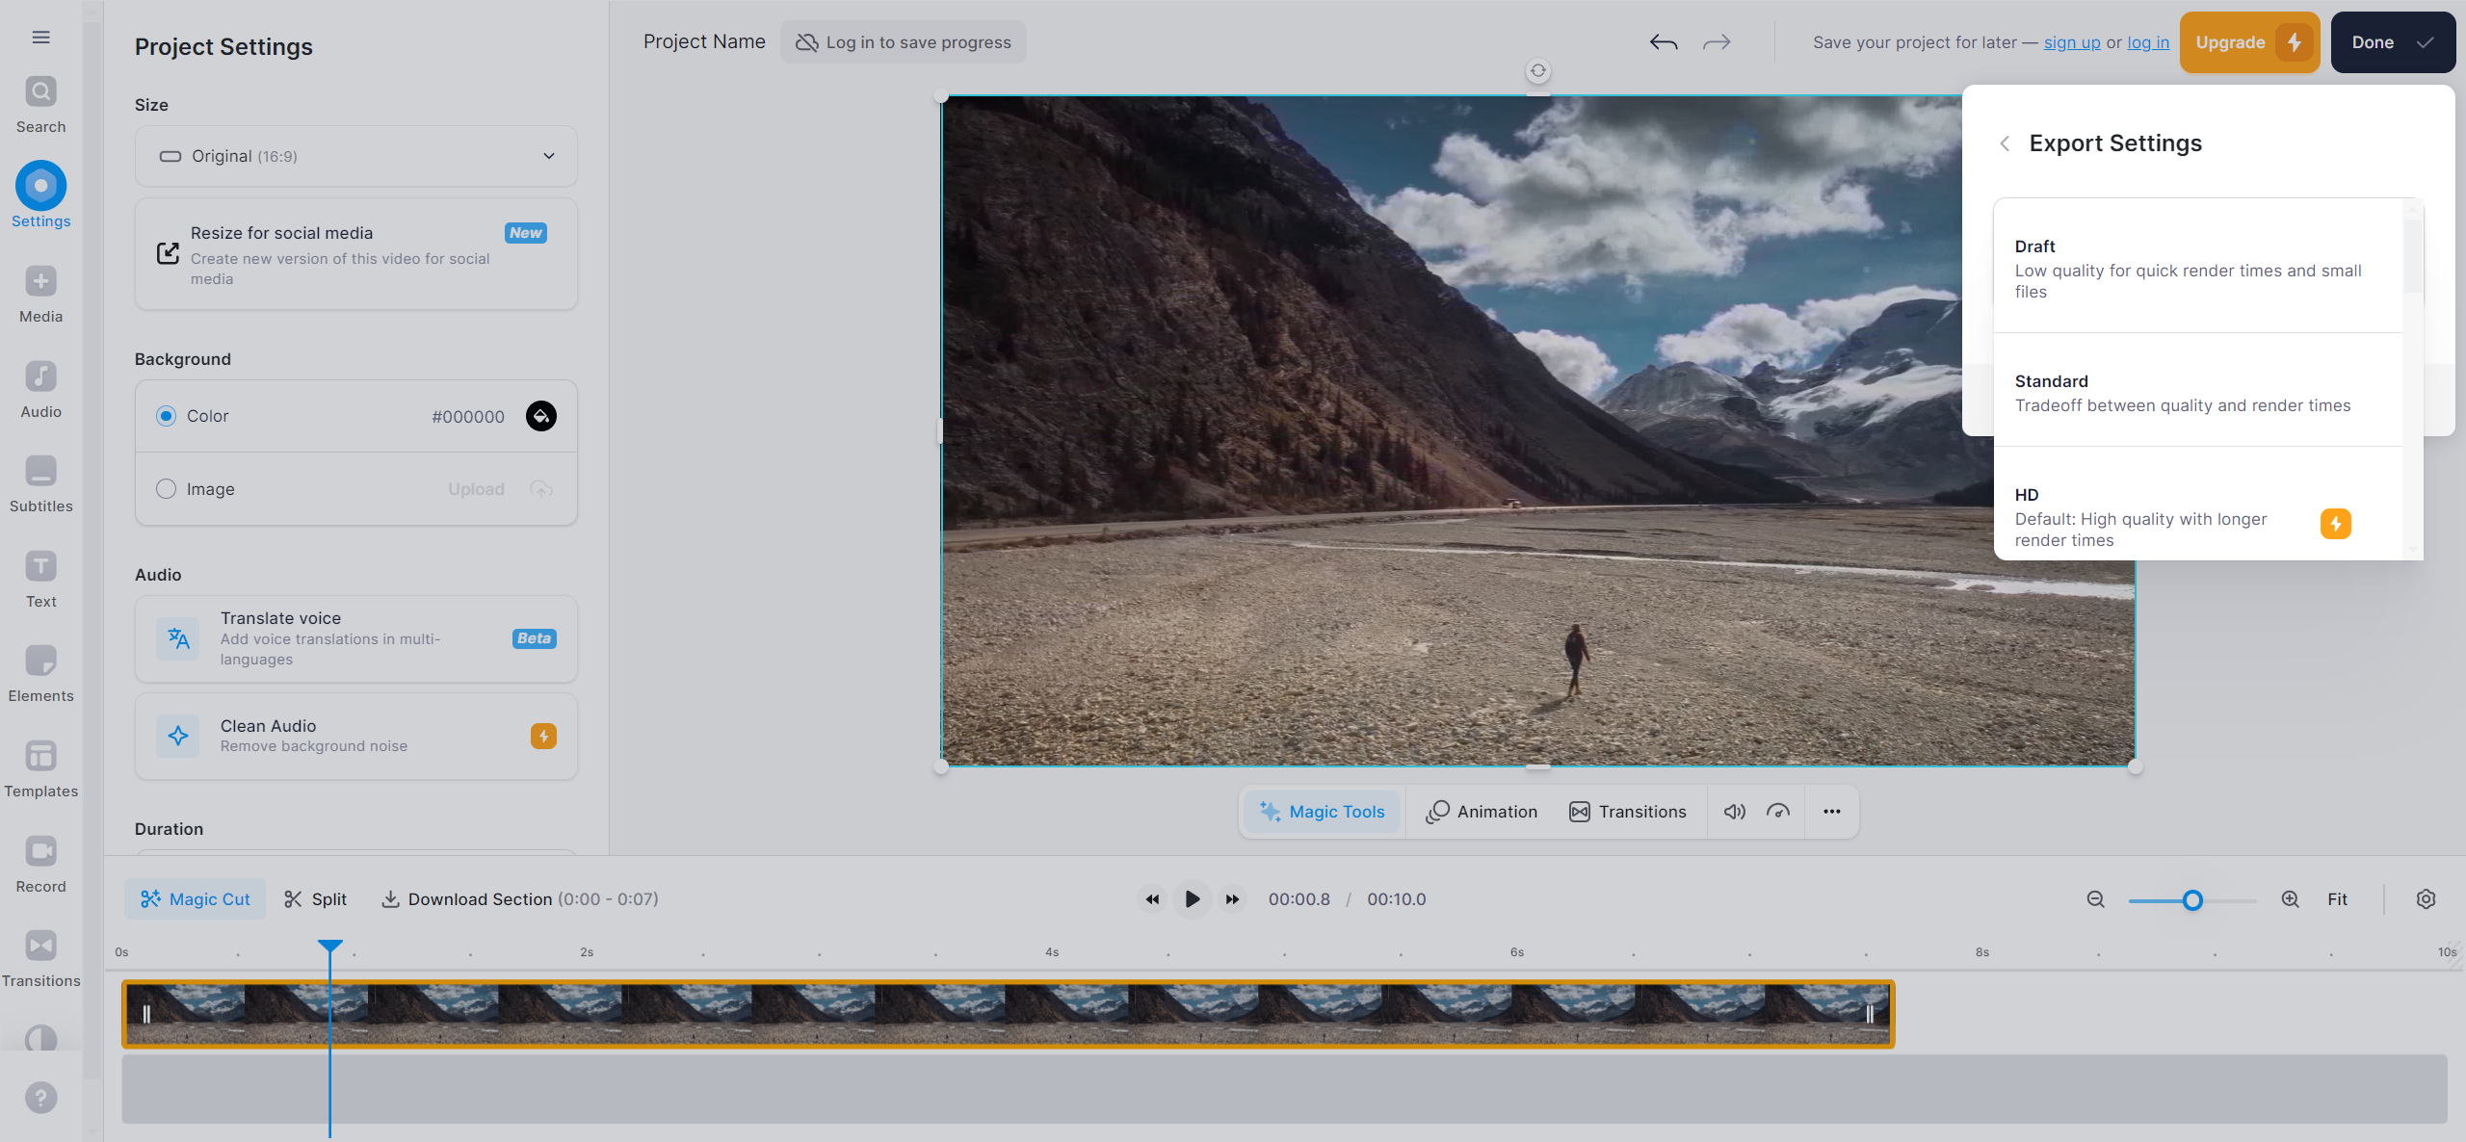This screenshot has height=1142, width=2466.
Task: Open the Elements sidebar panel
Action: [40, 673]
